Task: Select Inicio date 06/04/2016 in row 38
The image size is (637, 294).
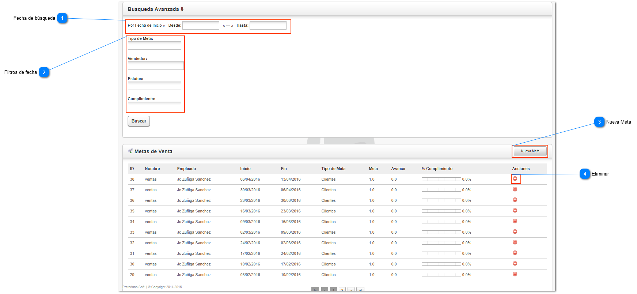Action: click(250, 179)
